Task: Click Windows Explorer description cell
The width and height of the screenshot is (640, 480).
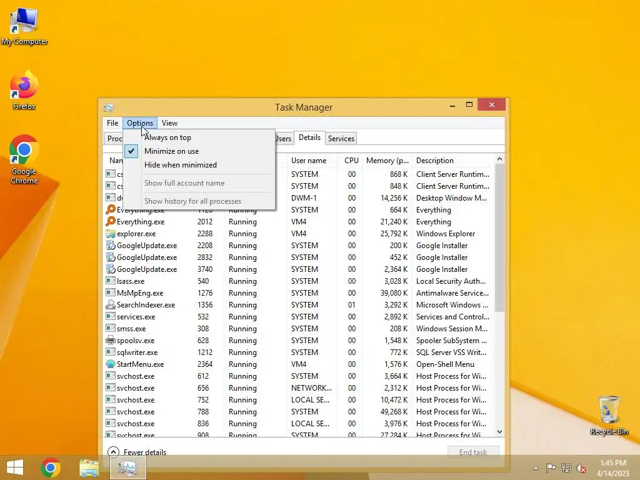Action: click(x=445, y=234)
